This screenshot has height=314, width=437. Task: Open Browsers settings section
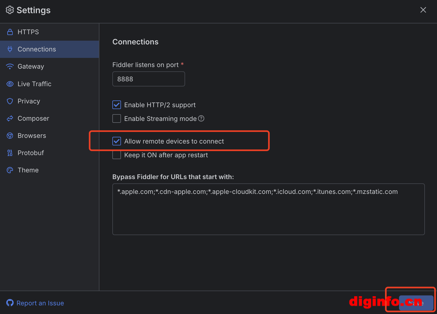[50, 136]
